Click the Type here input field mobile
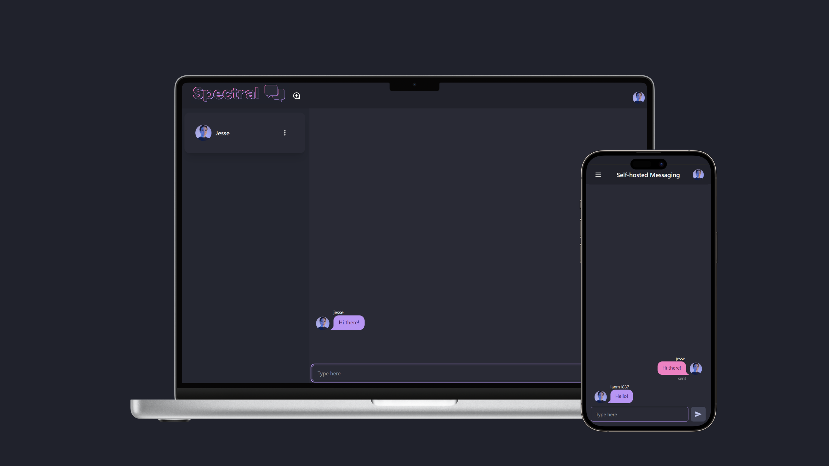 [640, 414]
